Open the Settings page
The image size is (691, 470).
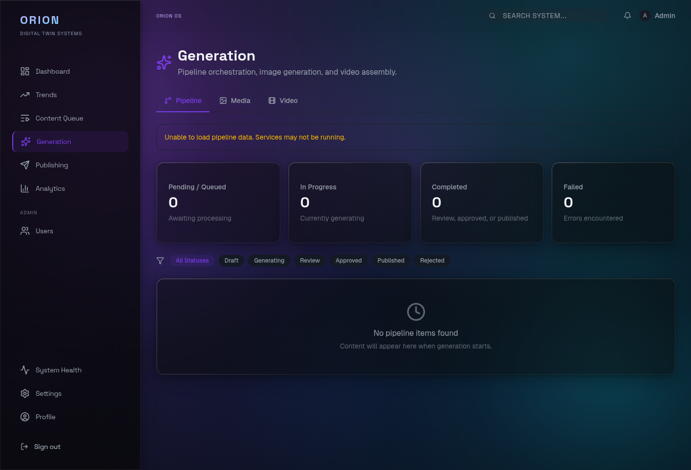pyautogui.click(x=48, y=393)
